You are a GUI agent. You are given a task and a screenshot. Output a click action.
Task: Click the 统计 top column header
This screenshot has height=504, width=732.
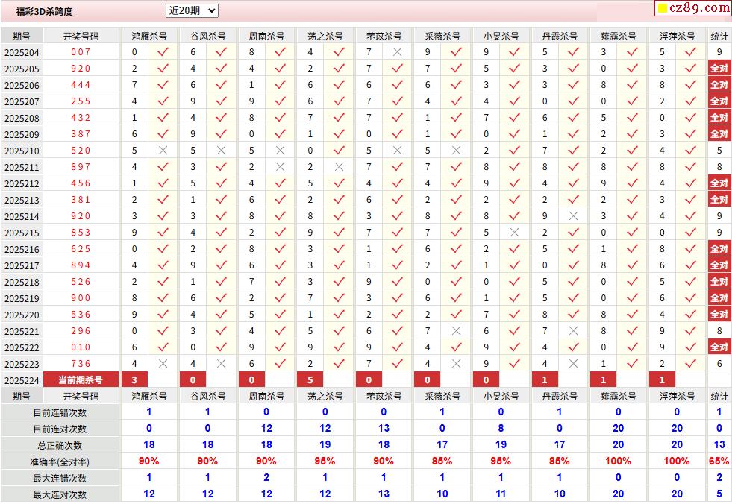719,36
